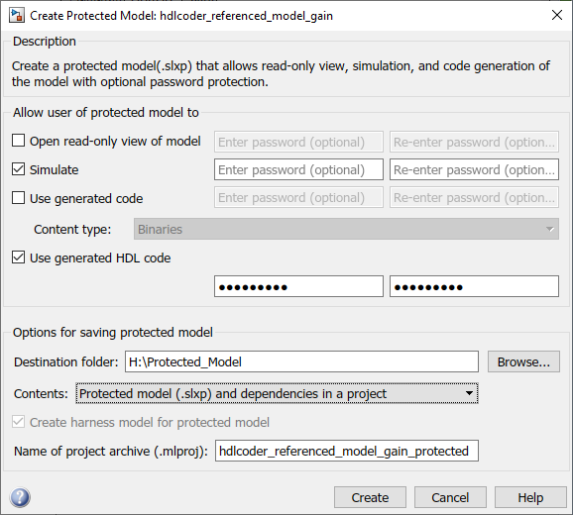The image size is (573, 515).
Task: Click the blue help question mark icon
Action: [20, 497]
